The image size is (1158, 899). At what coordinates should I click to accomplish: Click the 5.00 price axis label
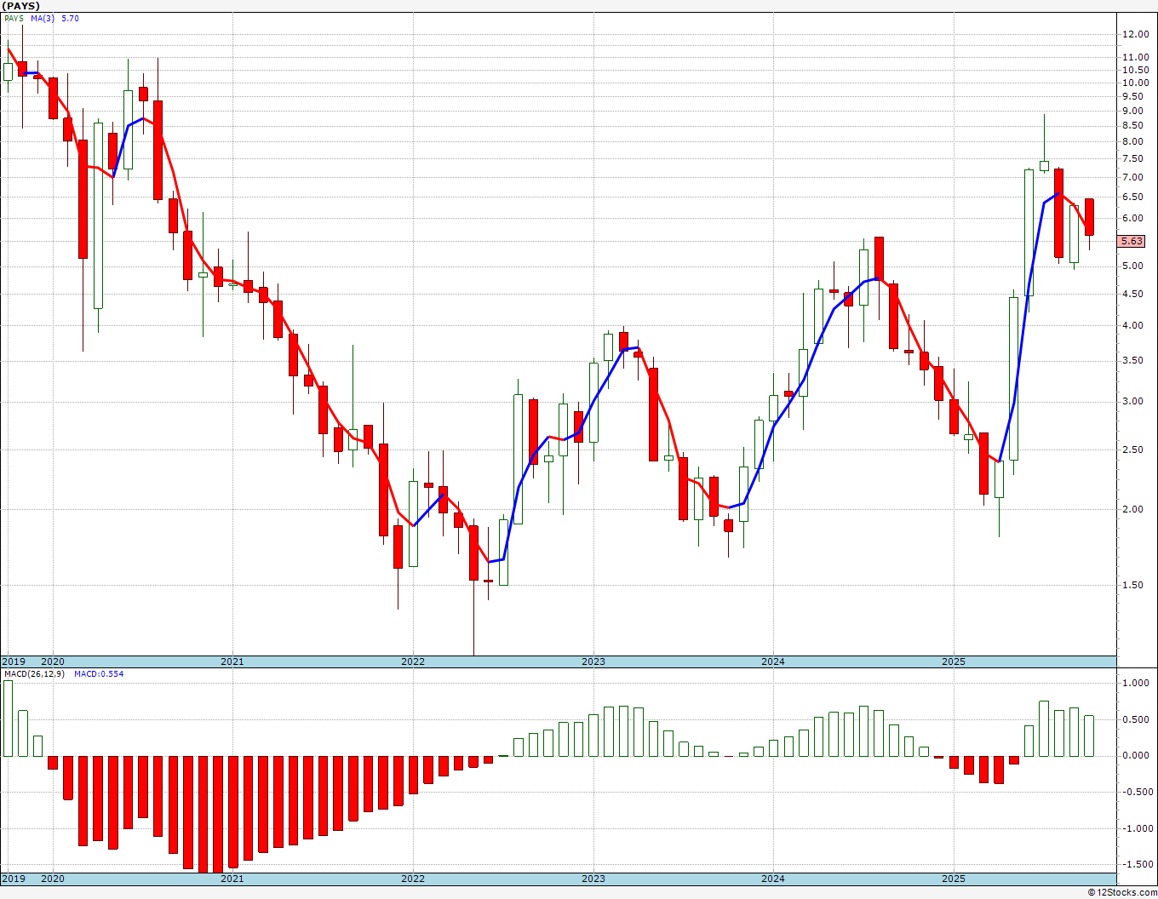click(x=1132, y=266)
